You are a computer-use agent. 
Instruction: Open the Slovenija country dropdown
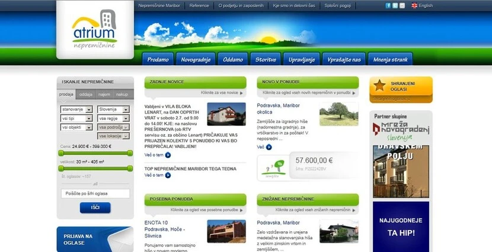126,109
